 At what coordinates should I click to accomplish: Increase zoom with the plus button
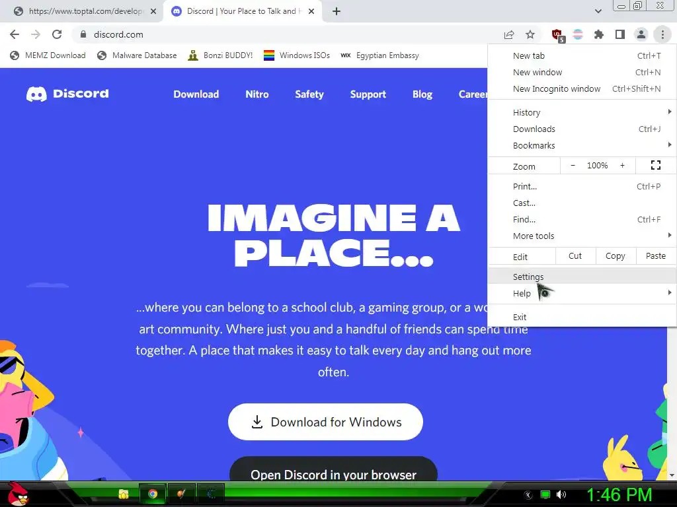(622, 166)
